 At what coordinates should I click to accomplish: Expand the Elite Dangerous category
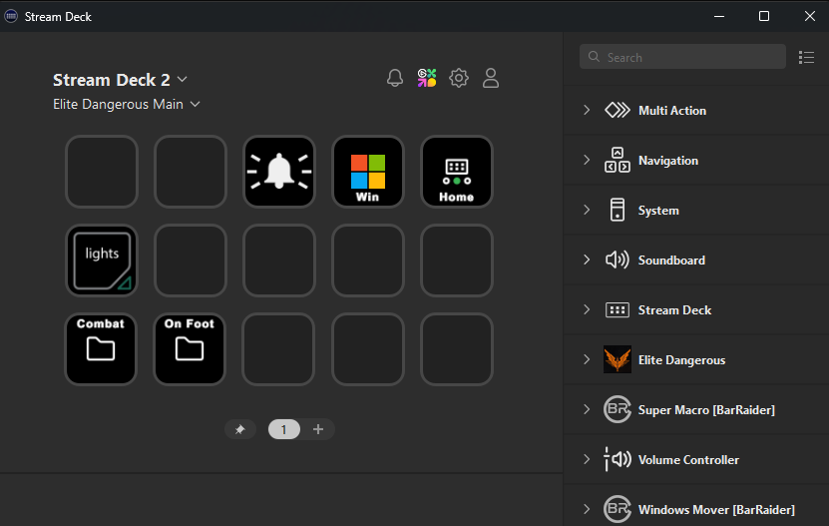tap(587, 359)
